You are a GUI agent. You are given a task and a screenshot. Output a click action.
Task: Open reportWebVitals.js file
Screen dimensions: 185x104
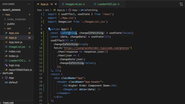pyautogui.click(x=20, y=70)
